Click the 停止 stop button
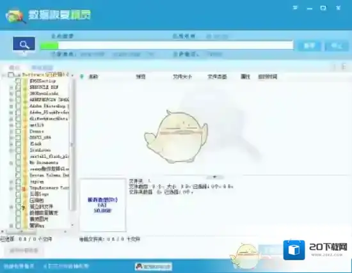This screenshot has height=273, width=352. (x=337, y=46)
